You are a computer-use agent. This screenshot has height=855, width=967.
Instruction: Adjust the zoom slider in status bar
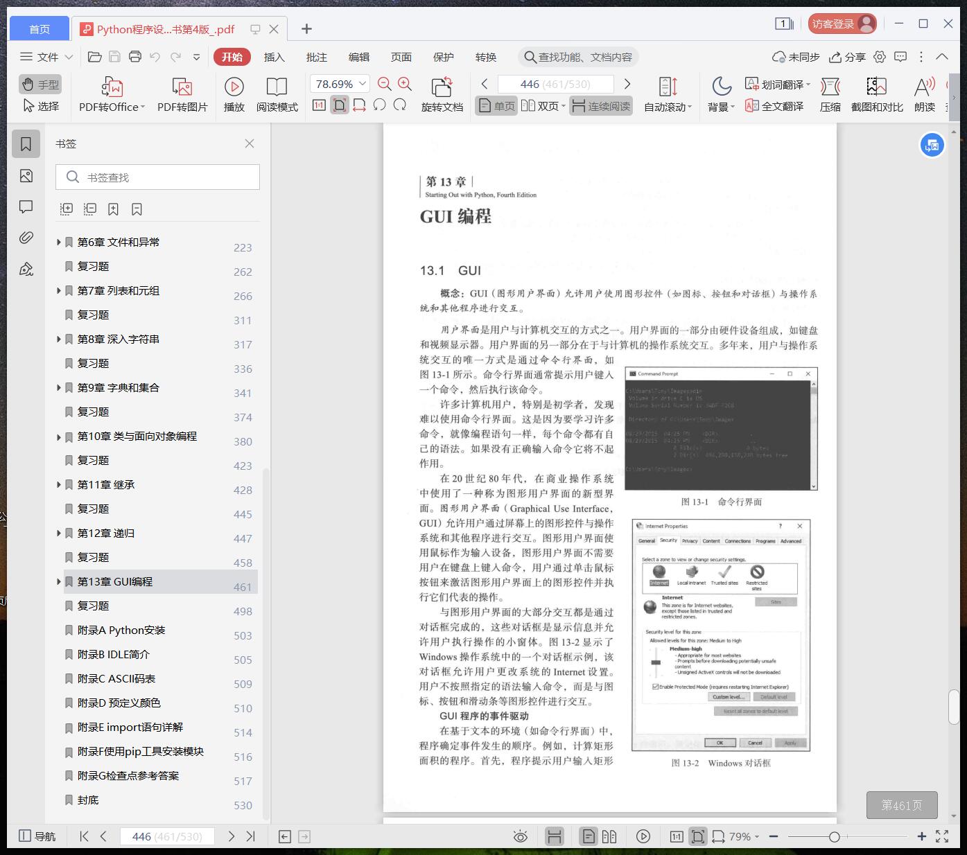pos(835,836)
